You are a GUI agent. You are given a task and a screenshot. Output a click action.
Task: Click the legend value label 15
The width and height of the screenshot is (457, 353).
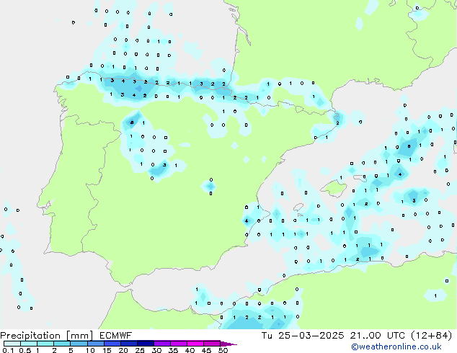point(107,350)
